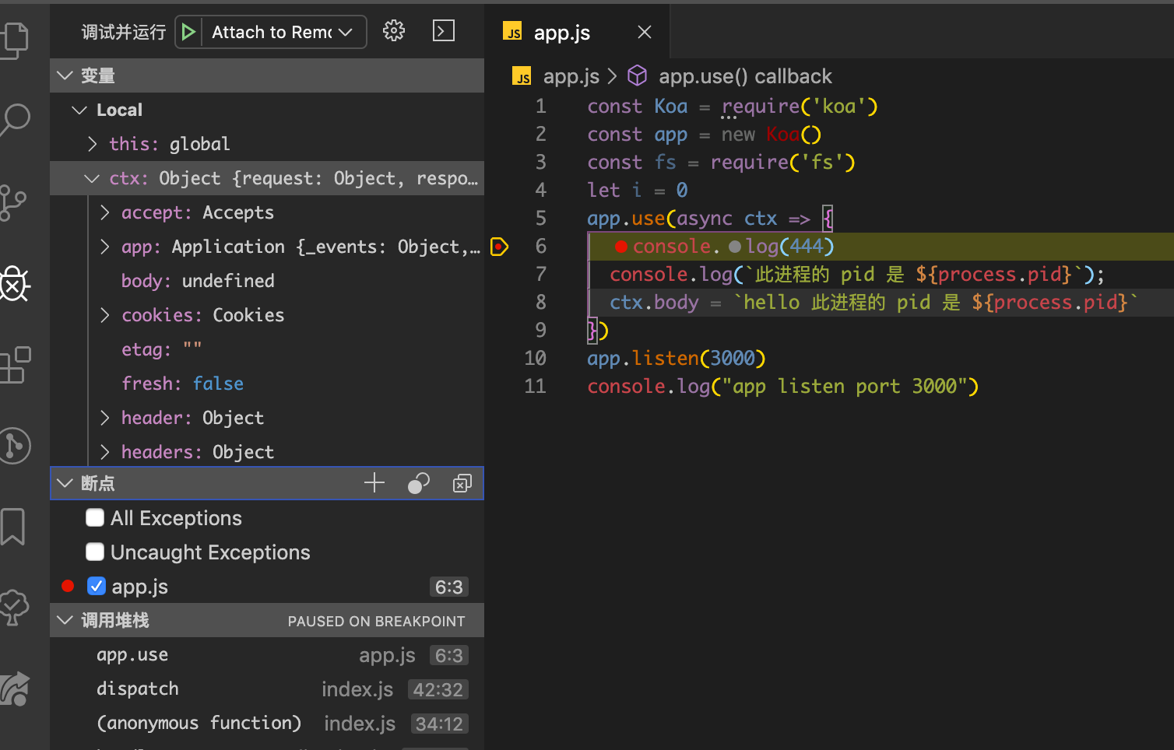
Task: Open the Explorer view in activity bar
Action: click(14, 39)
